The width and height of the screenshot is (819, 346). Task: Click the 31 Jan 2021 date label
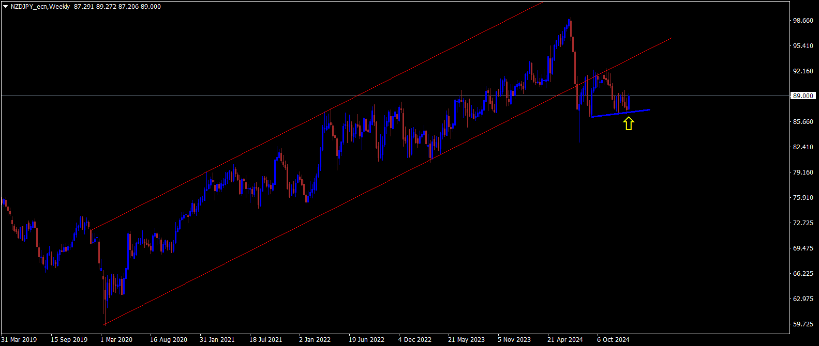217,340
